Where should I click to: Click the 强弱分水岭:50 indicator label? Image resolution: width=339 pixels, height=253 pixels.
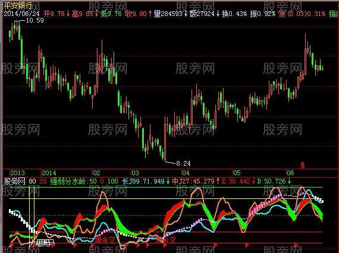pos(73,181)
